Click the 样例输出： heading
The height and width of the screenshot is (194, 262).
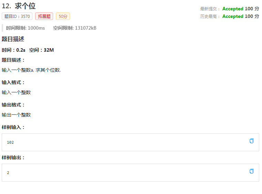[x=13, y=157]
